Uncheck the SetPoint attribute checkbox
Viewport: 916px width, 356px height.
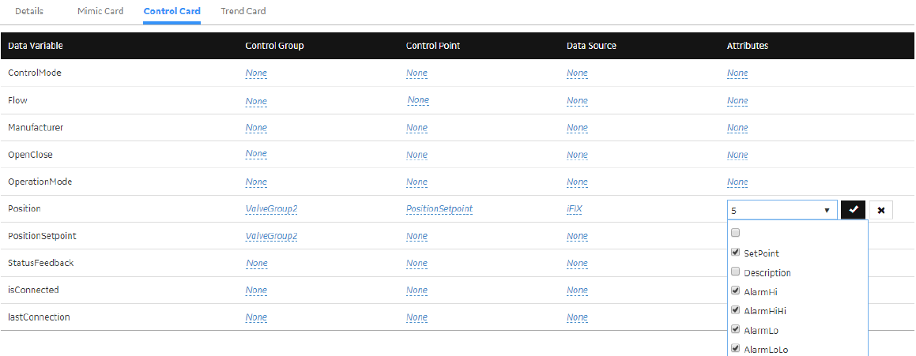click(736, 253)
